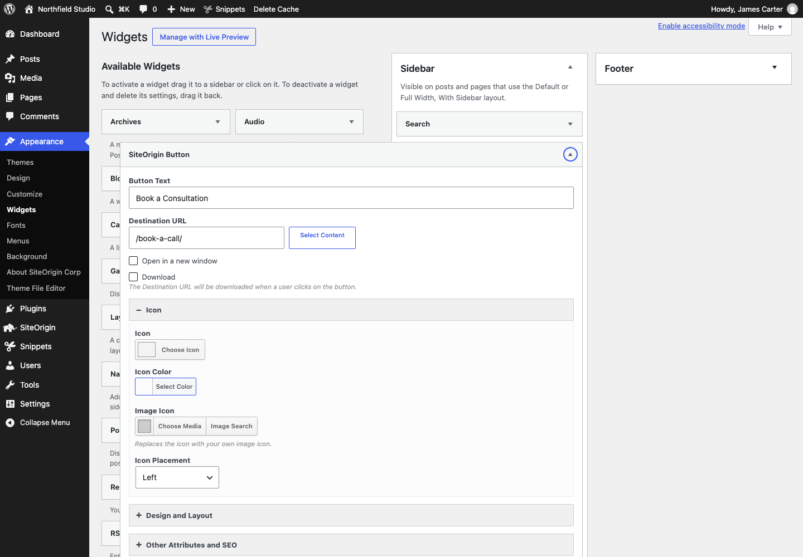This screenshot has height=557, width=803.
Task: Open Menus under Appearance
Action: pyautogui.click(x=18, y=241)
